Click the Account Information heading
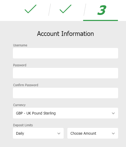The image size is (126, 147). [65, 34]
